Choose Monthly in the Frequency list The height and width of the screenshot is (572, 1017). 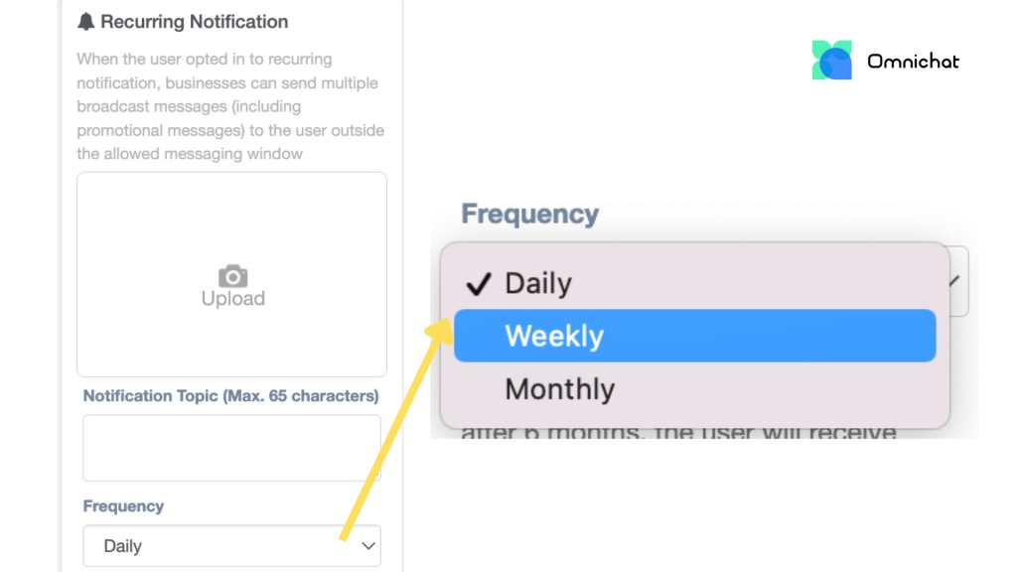[559, 389]
